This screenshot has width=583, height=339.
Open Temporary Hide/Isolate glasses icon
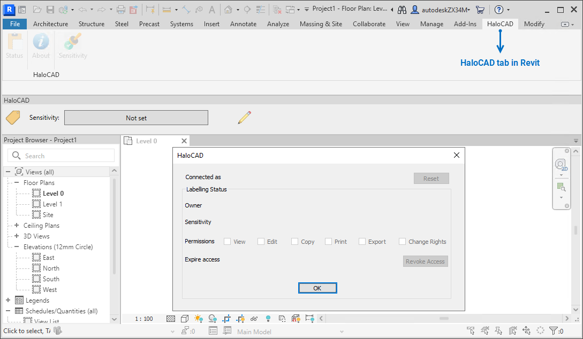coord(254,318)
